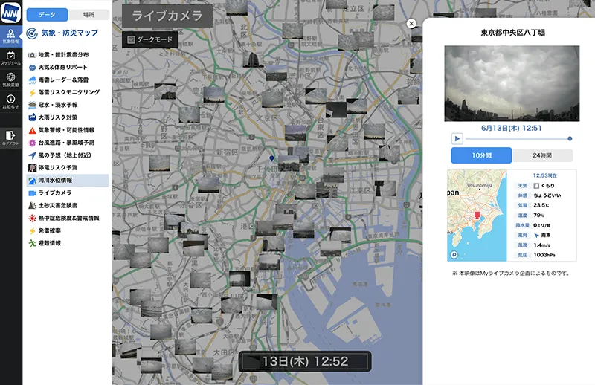Choose 熱中症危険度&警戒情報 entry

[71, 218]
